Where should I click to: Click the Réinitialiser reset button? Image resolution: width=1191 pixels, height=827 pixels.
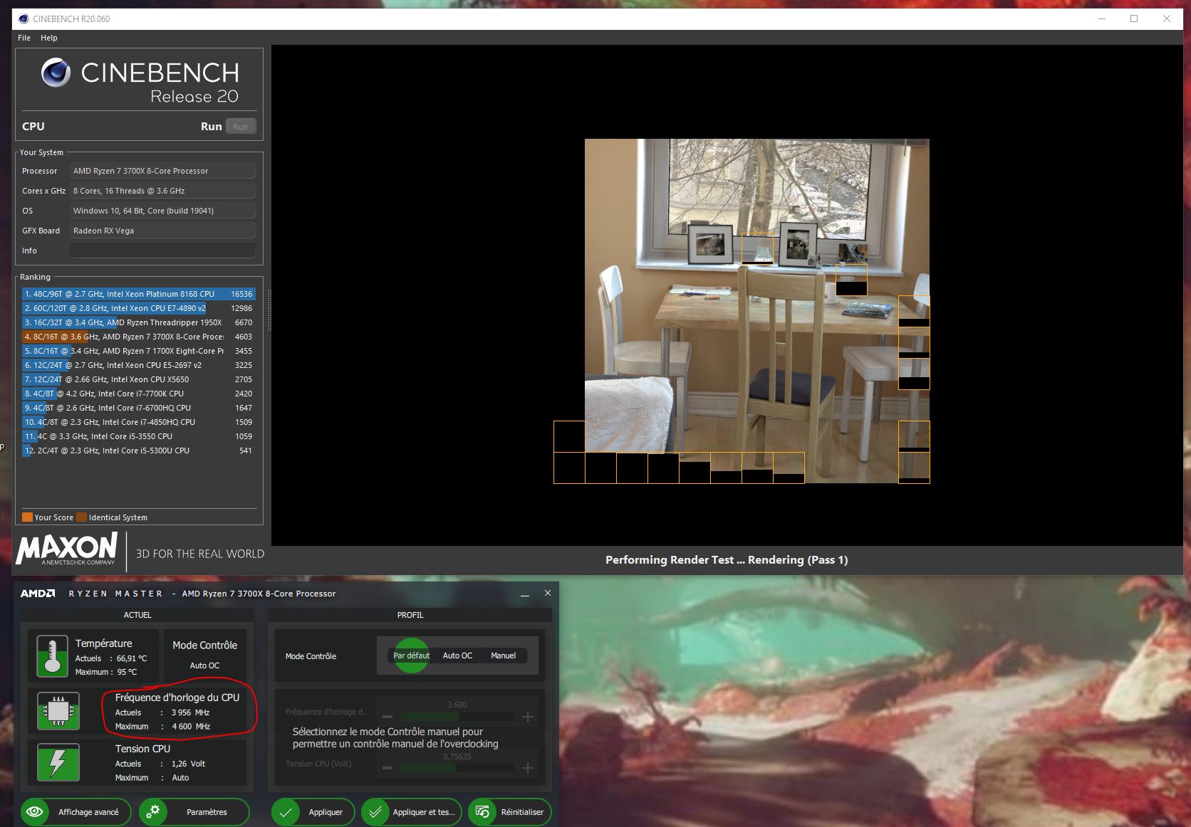510,812
